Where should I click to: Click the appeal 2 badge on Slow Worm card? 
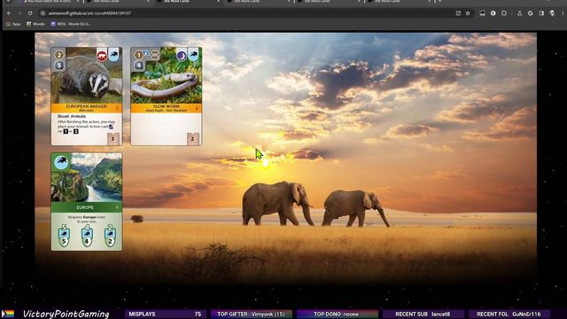193,138
